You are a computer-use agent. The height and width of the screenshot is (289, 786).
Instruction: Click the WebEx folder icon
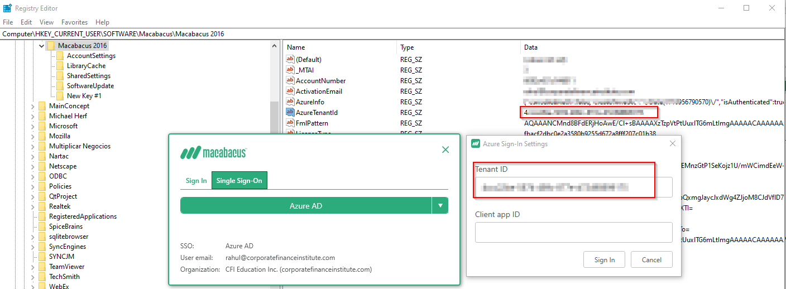click(42, 286)
